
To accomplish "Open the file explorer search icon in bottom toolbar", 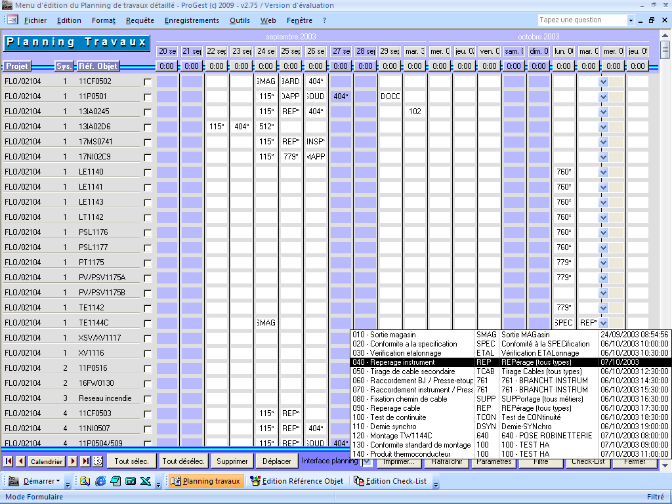I will (x=85, y=481).
